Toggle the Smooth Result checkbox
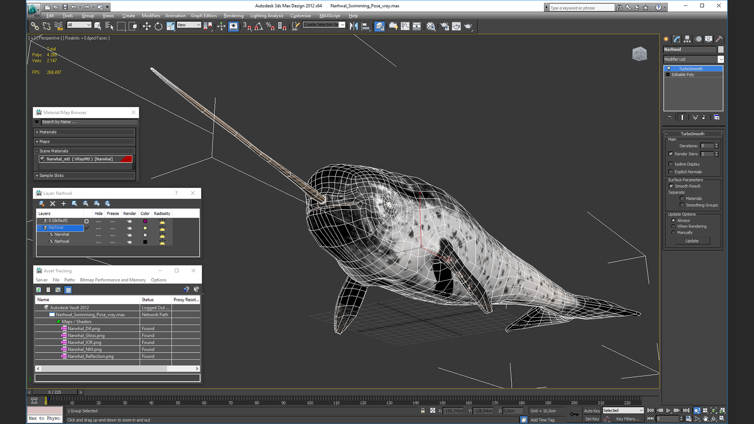 [671, 186]
